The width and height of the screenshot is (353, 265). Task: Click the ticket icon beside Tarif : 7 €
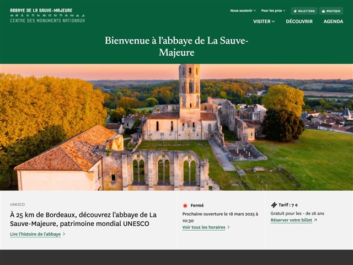click(x=274, y=205)
